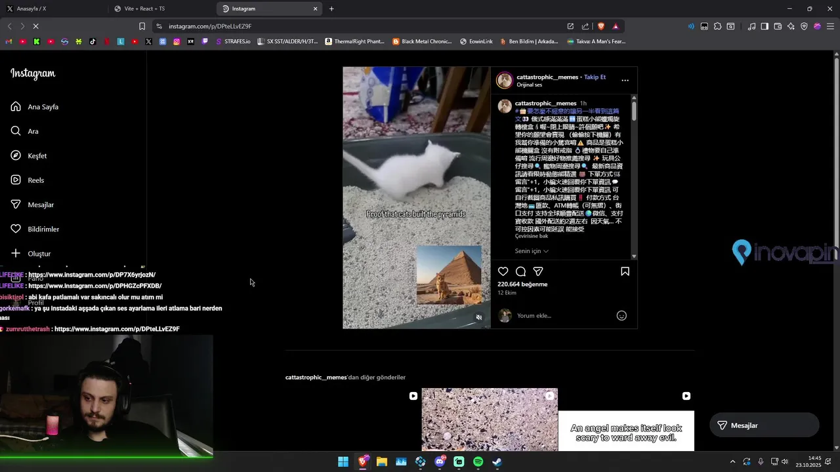Screen dimensions: 840x472
Task: Open Windows Start menu
Action: pyautogui.click(x=343, y=462)
